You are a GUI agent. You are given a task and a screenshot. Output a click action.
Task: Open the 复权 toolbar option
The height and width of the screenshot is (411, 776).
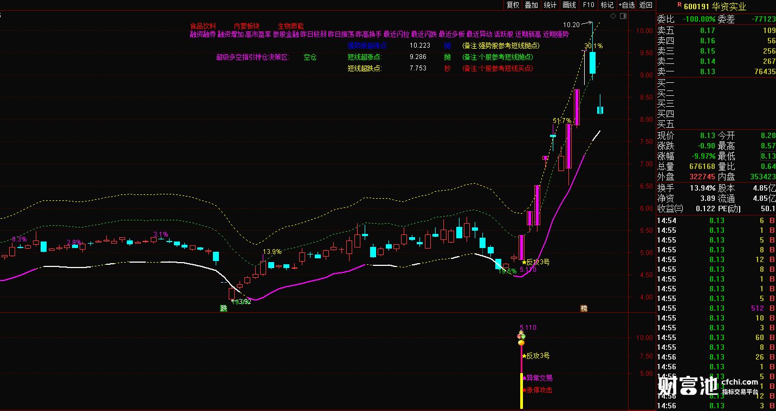pyautogui.click(x=513, y=5)
